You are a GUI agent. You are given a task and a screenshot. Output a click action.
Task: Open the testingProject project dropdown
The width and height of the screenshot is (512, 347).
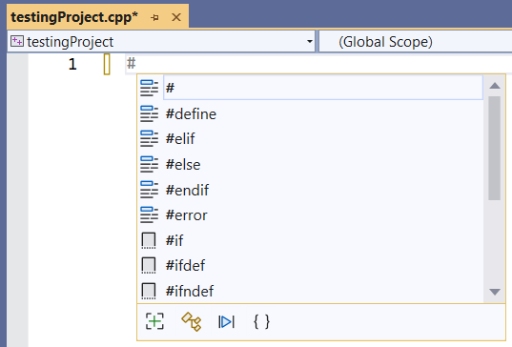[x=161, y=41]
